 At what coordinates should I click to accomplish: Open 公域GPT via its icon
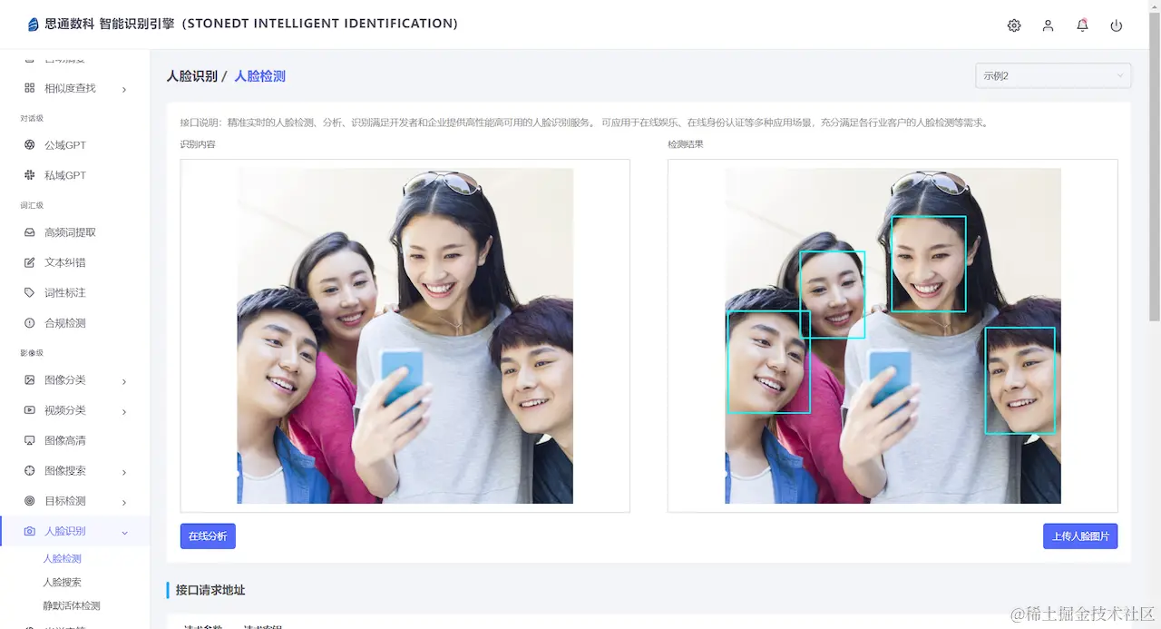pos(29,145)
